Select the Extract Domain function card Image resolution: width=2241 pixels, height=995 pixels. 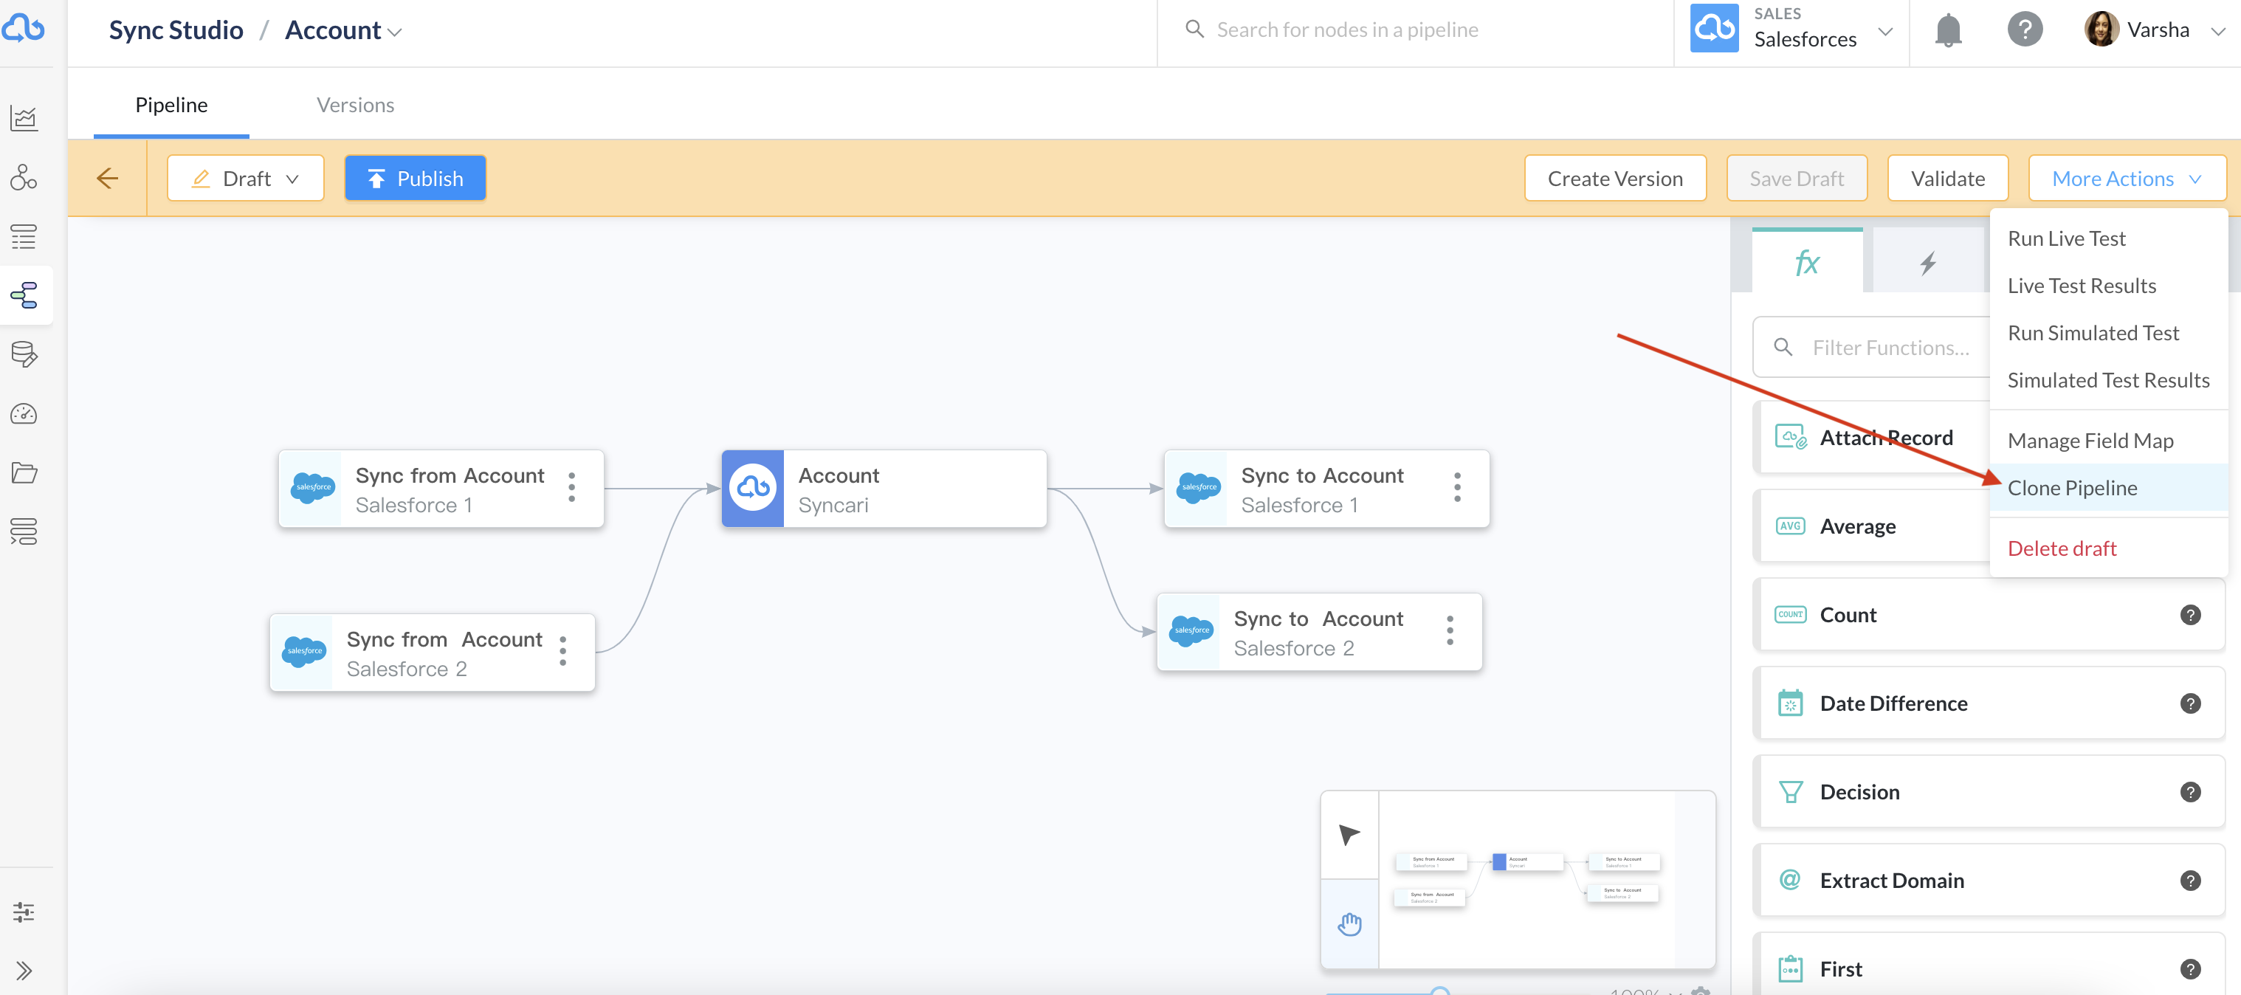[1989, 881]
